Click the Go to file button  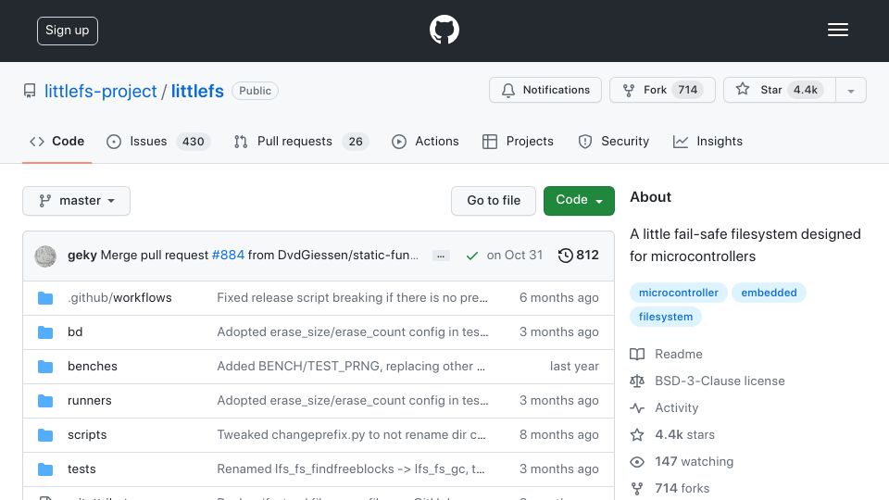click(494, 201)
